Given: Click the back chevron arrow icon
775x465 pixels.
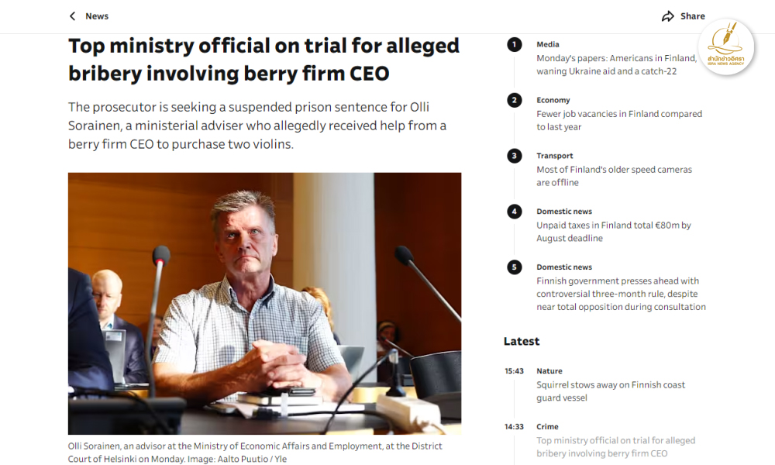Looking at the screenshot, I should [x=73, y=16].
